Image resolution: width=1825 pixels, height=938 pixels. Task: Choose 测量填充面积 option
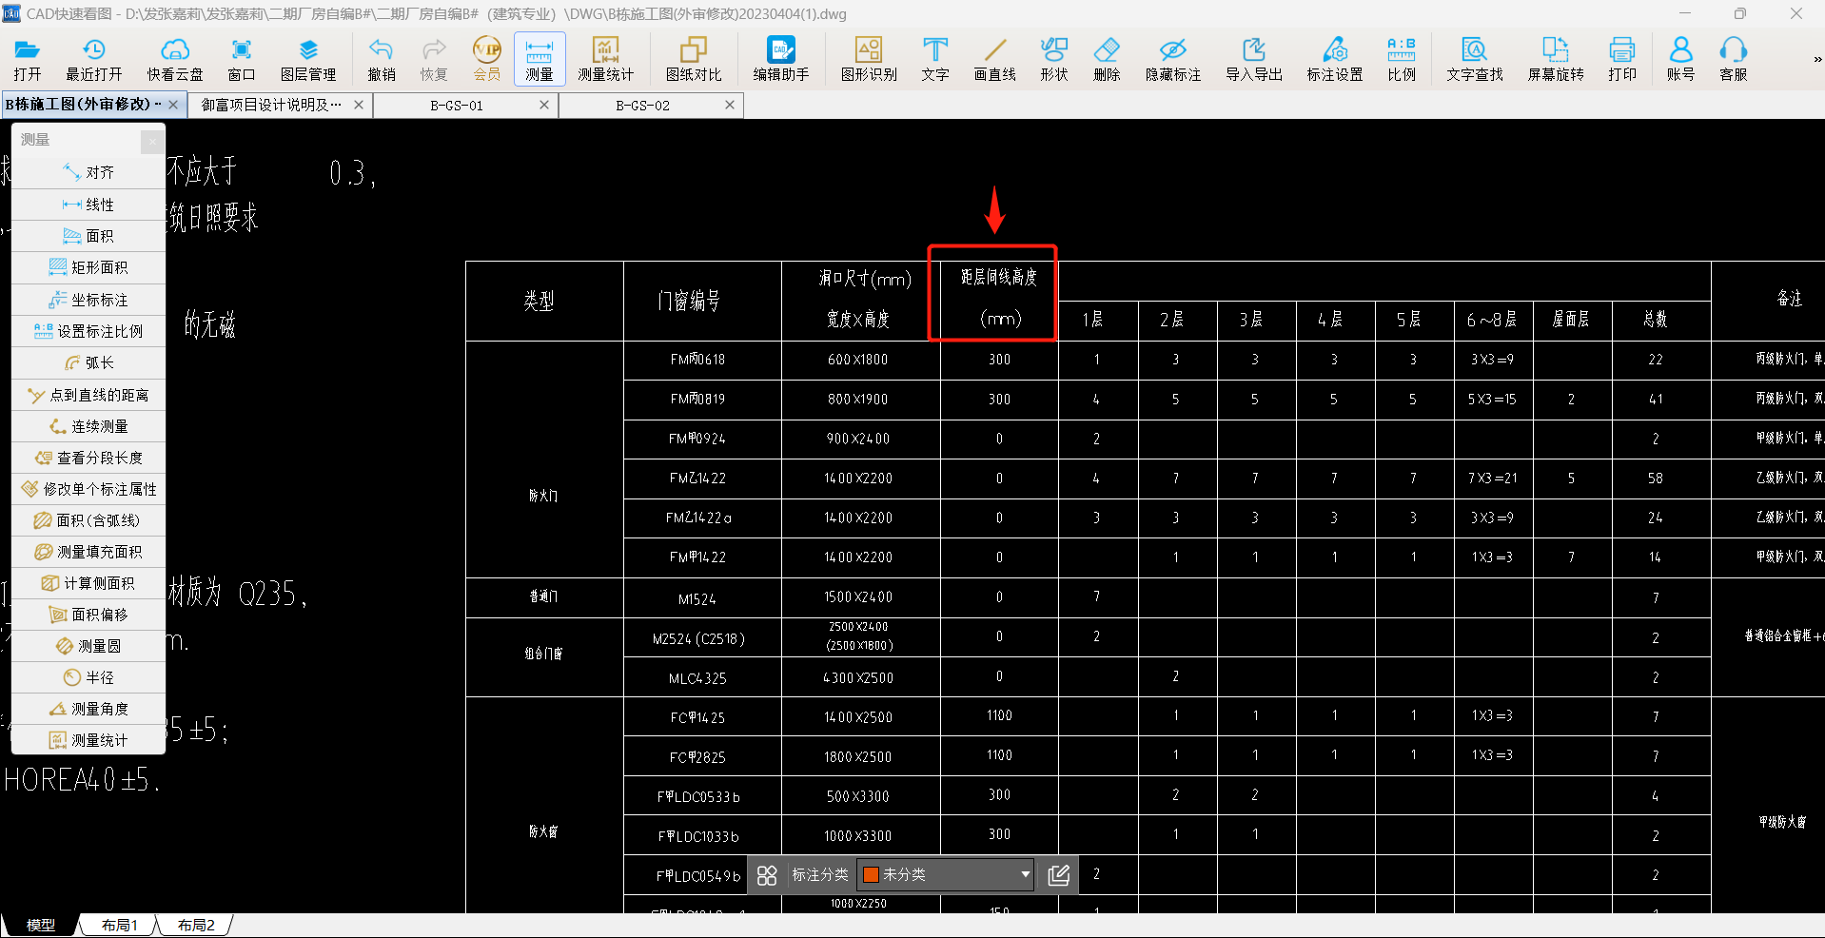(88, 552)
